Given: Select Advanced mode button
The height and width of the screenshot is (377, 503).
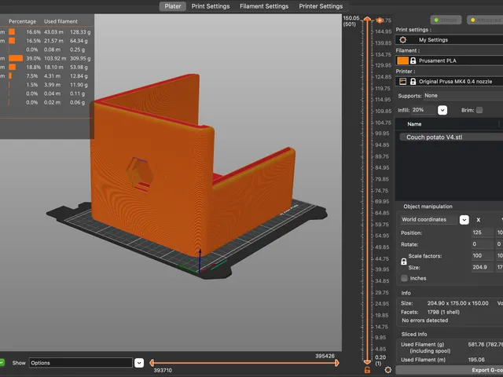Looking at the screenshot, I should pyautogui.click(x=485, y=20).
